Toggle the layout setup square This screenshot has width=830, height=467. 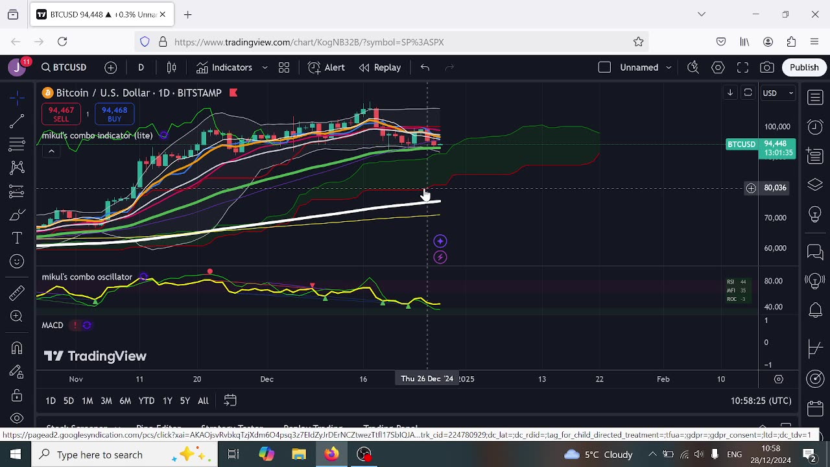pyautogui.click(x=604, y=67)
